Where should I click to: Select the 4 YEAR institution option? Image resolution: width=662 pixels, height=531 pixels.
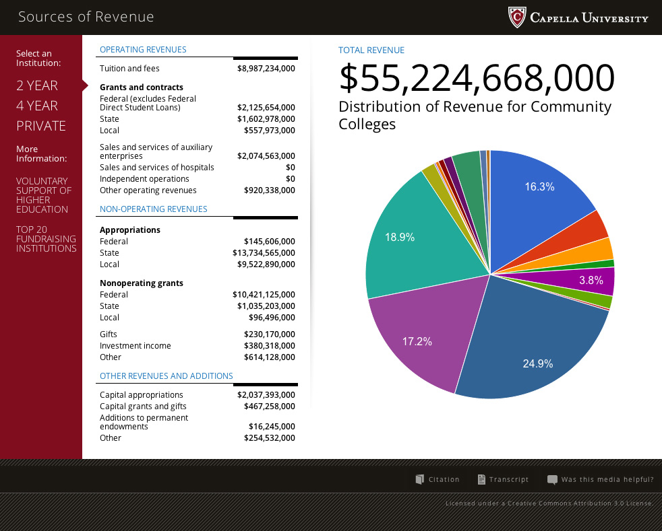click(37, 106)
